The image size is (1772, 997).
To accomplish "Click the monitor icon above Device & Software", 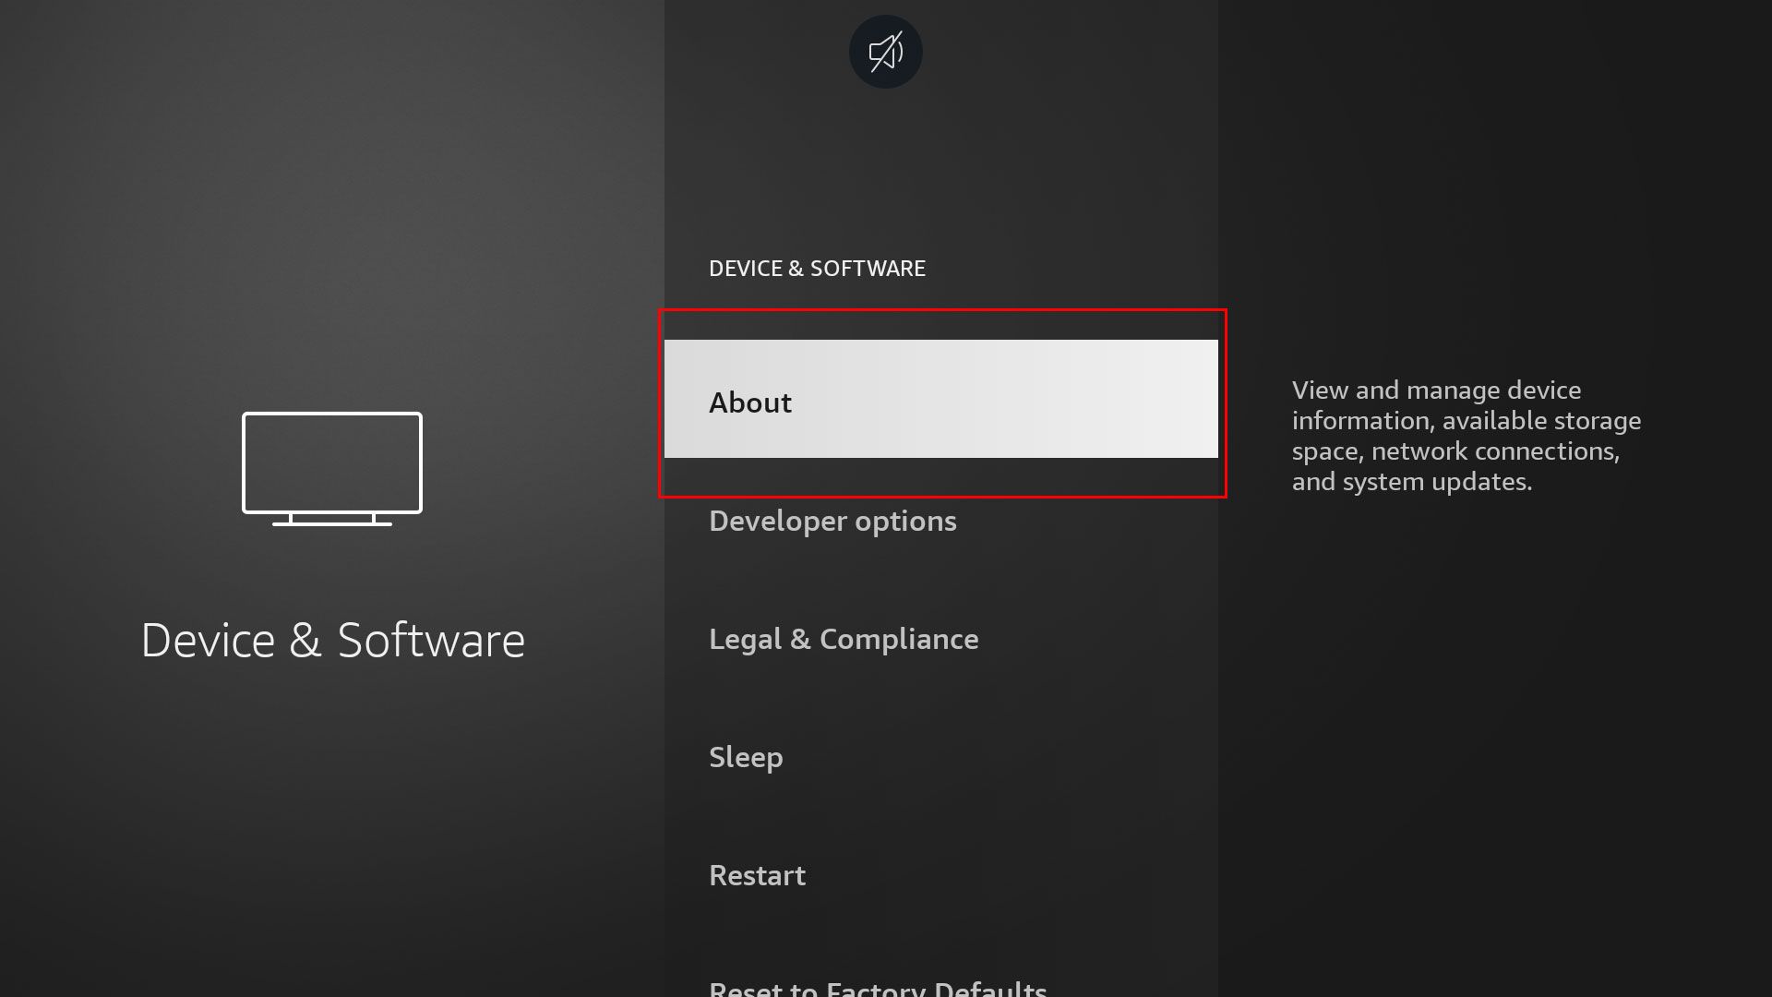I will point(332,466).
